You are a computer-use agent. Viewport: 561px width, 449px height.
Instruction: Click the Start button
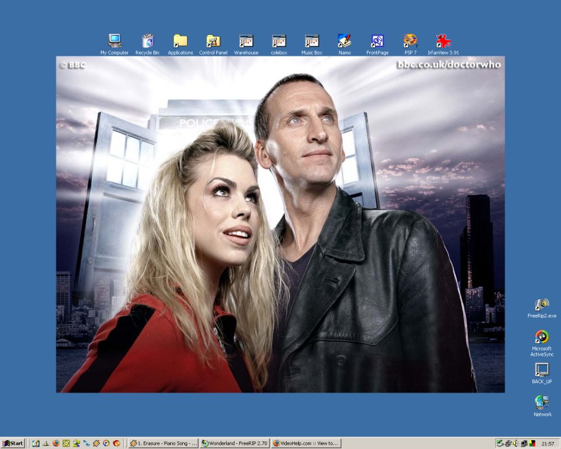point(13,443)
